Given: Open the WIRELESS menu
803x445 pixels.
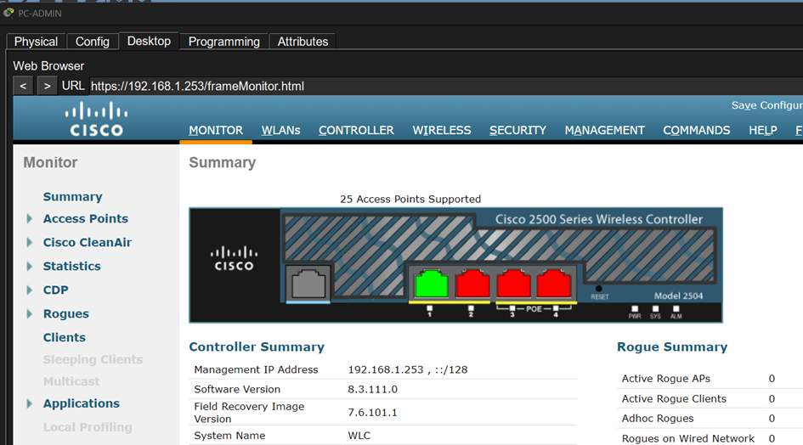Looking at the screenshot, I should [x=442, y=131].
